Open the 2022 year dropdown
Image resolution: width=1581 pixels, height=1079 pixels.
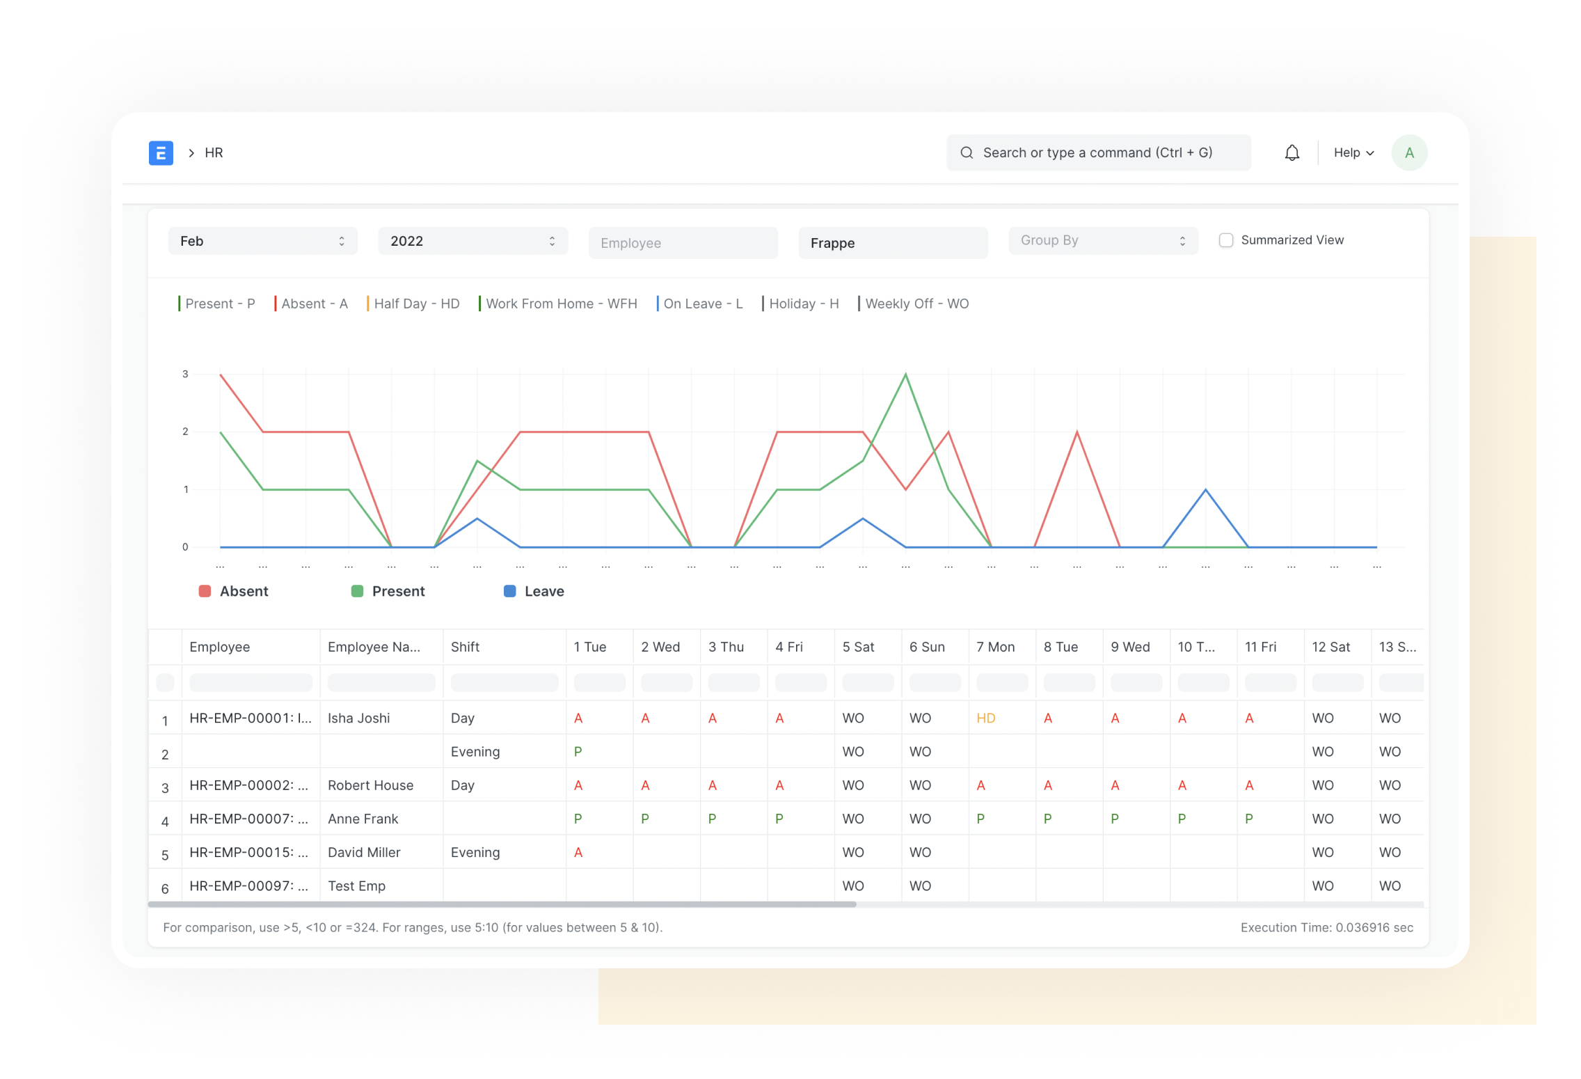(x=472, y=241)
